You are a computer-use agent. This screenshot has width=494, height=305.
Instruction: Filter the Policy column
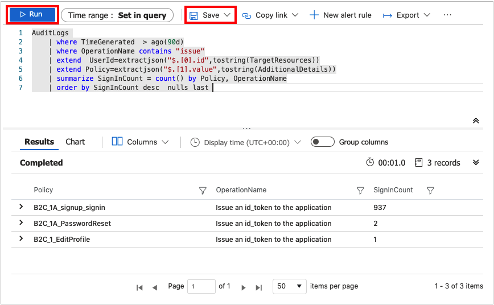(x=203, y=191)
